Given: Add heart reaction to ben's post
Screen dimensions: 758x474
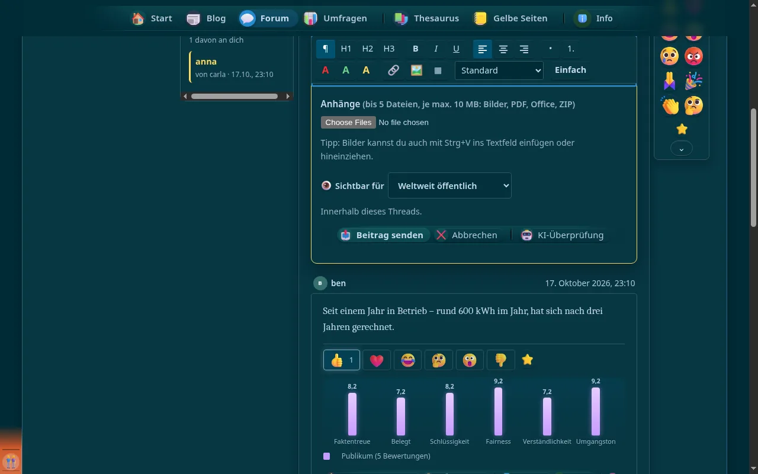Looking at the screenshot, I should coord(377,360).
